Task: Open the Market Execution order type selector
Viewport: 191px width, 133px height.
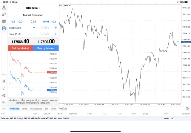Action: 33,15
